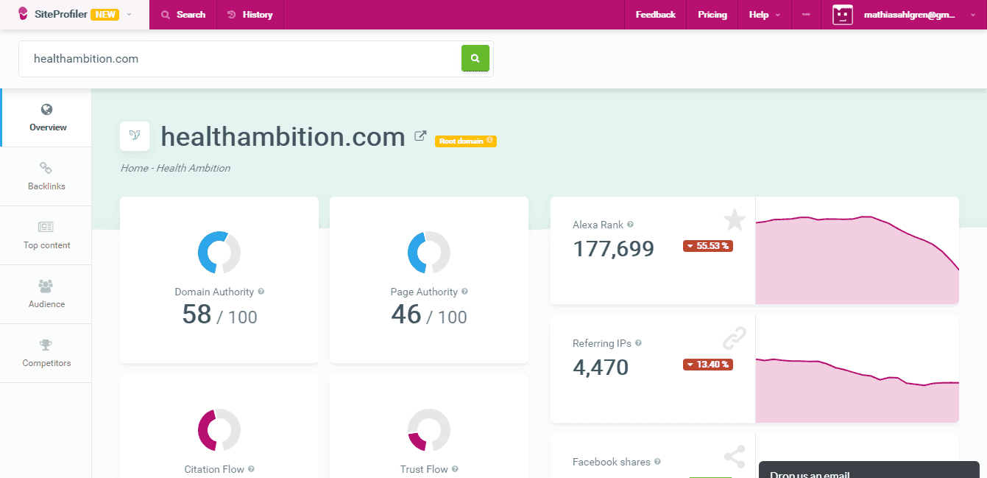
Task: Click the Citation Flow donut chart
Action: 219,430
